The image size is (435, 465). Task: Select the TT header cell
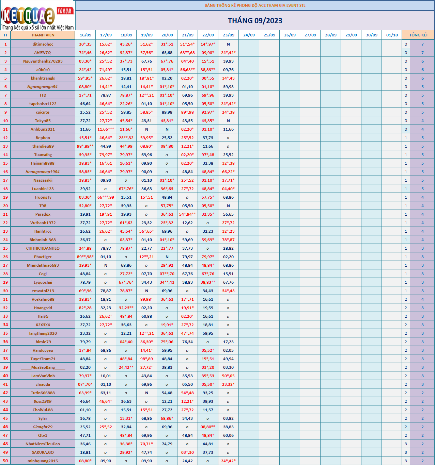[5, 35]
